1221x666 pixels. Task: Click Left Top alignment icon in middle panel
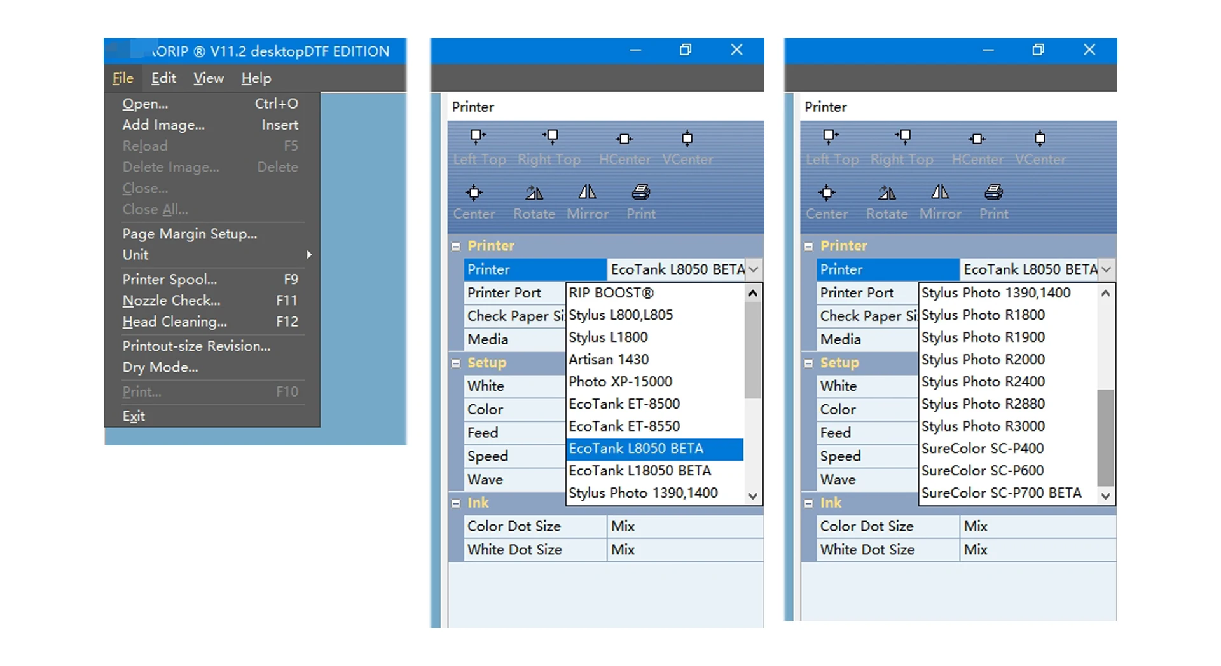coord(478,136)
